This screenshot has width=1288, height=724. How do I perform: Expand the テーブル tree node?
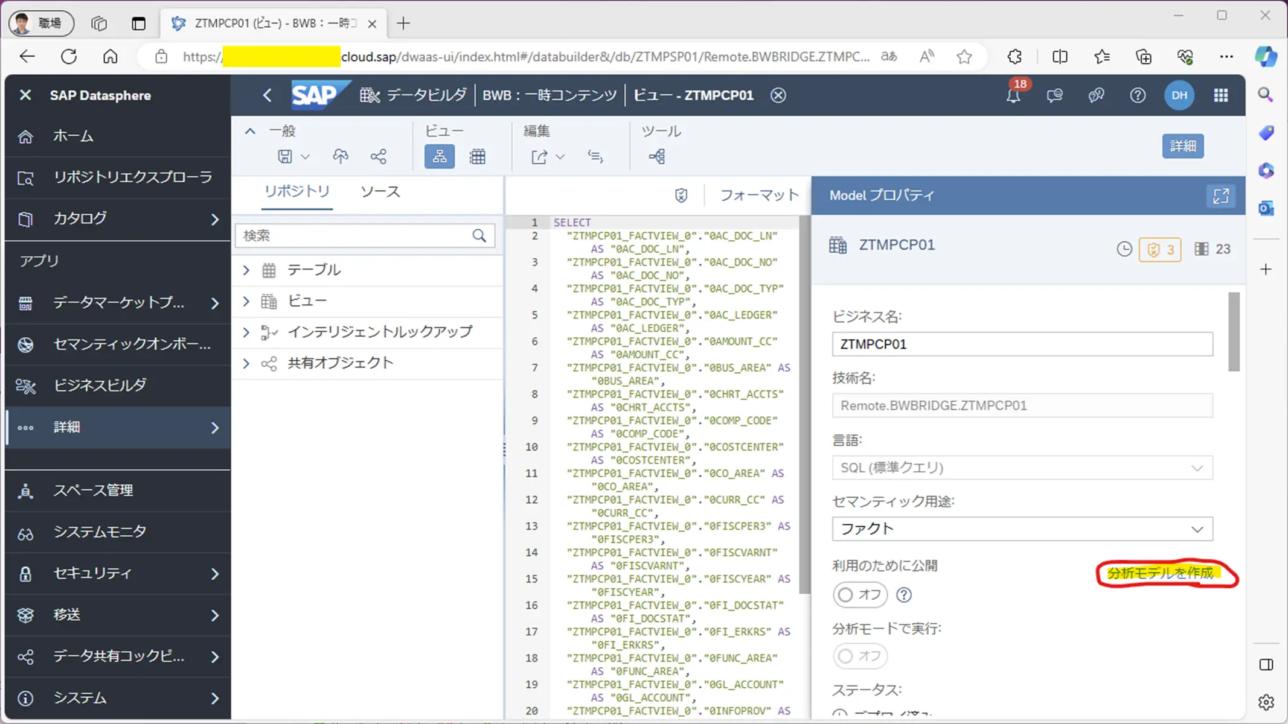click(x=246, y=270)
